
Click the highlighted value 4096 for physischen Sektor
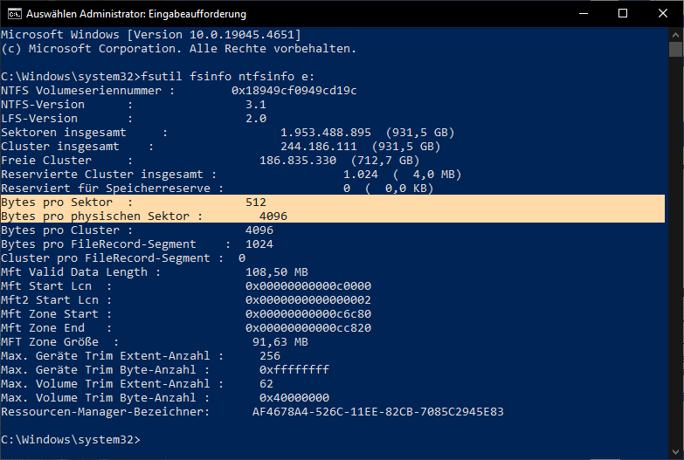click(x=273, y=216)
